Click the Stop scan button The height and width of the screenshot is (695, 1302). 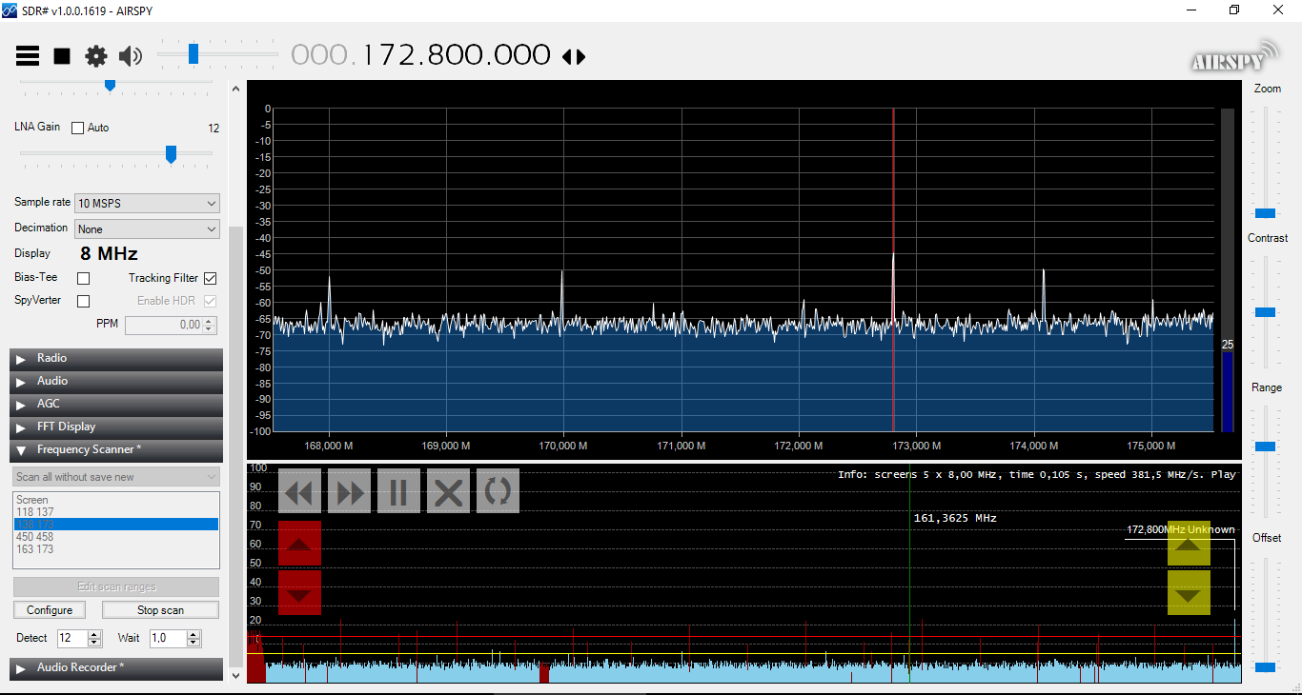(160, 610)
